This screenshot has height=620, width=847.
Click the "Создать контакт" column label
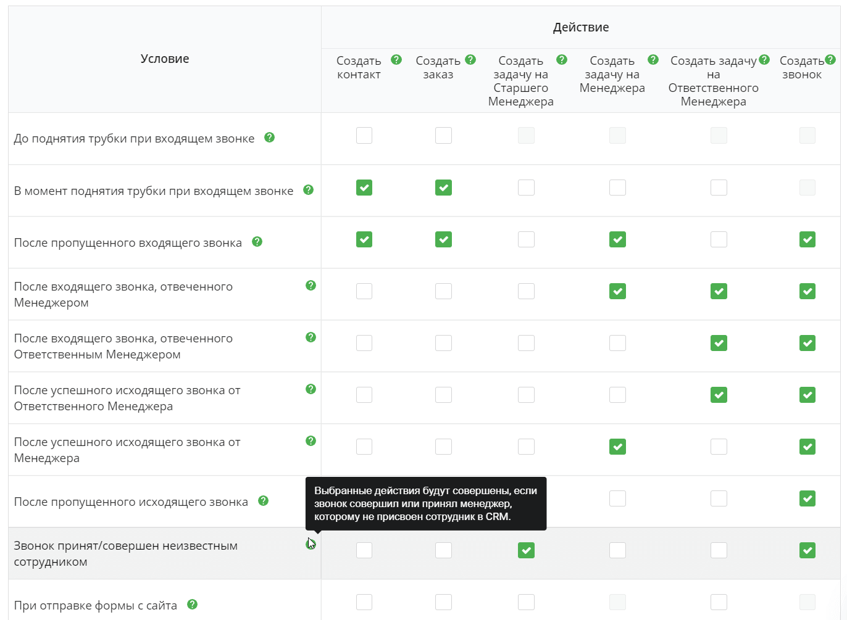[x=359, y=68]
